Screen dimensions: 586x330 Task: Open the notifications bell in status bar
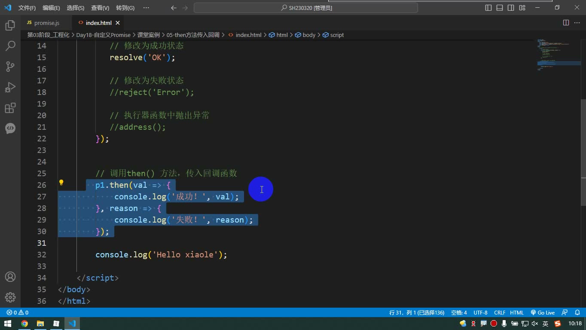pyautogui.click(x=577, y=313)
